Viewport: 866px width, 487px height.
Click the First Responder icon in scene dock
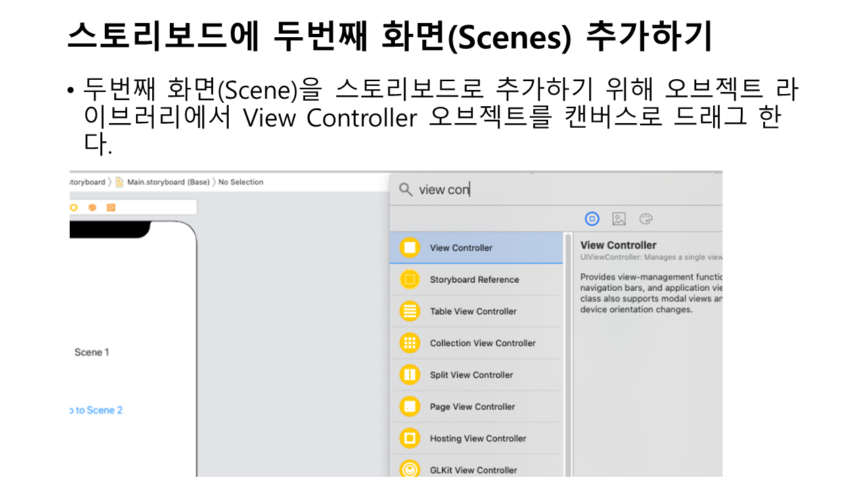(x=92, y=208)
